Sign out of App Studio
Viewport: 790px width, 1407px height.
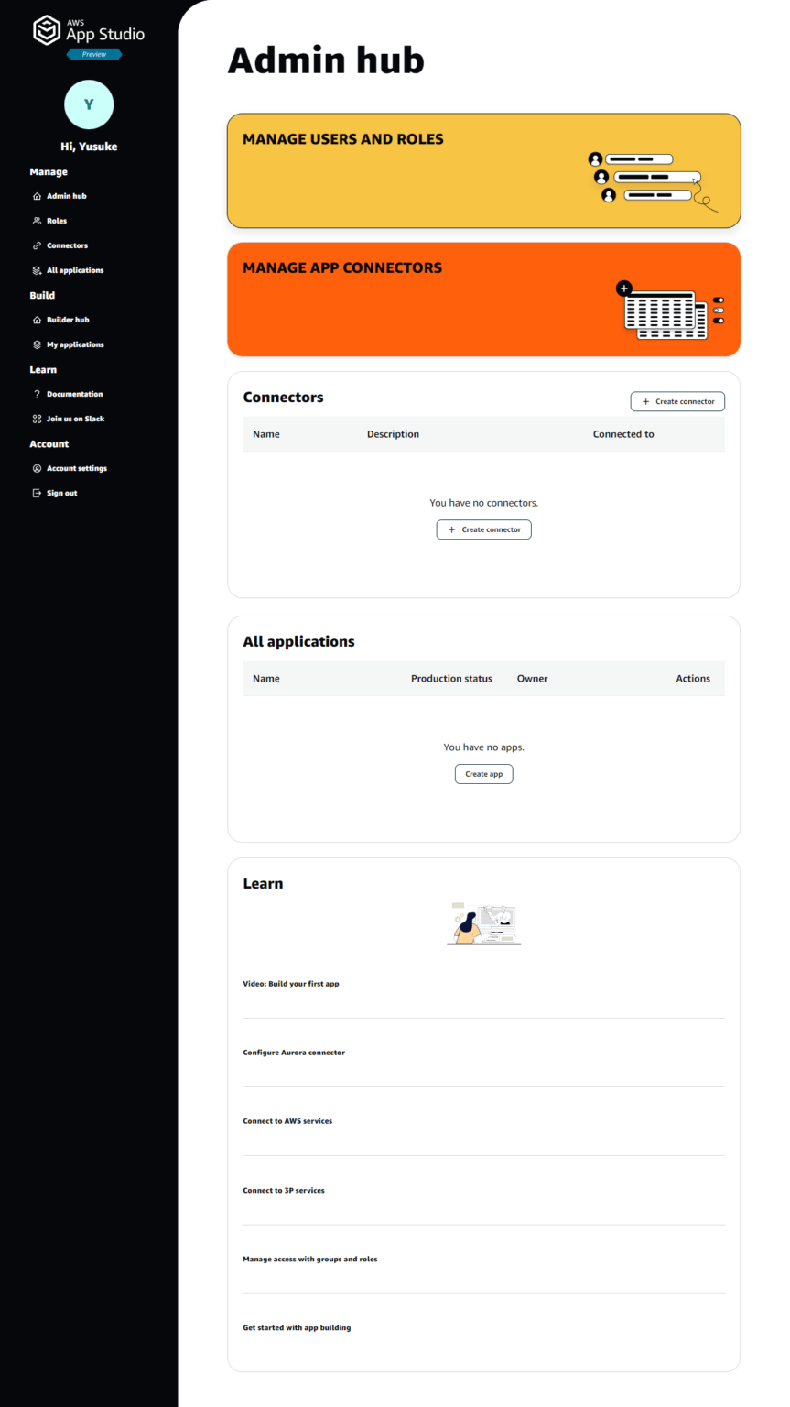[x=60, y=493]
